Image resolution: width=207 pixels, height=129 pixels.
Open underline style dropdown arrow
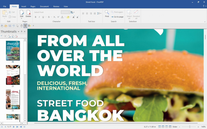[x=46, y=17]
